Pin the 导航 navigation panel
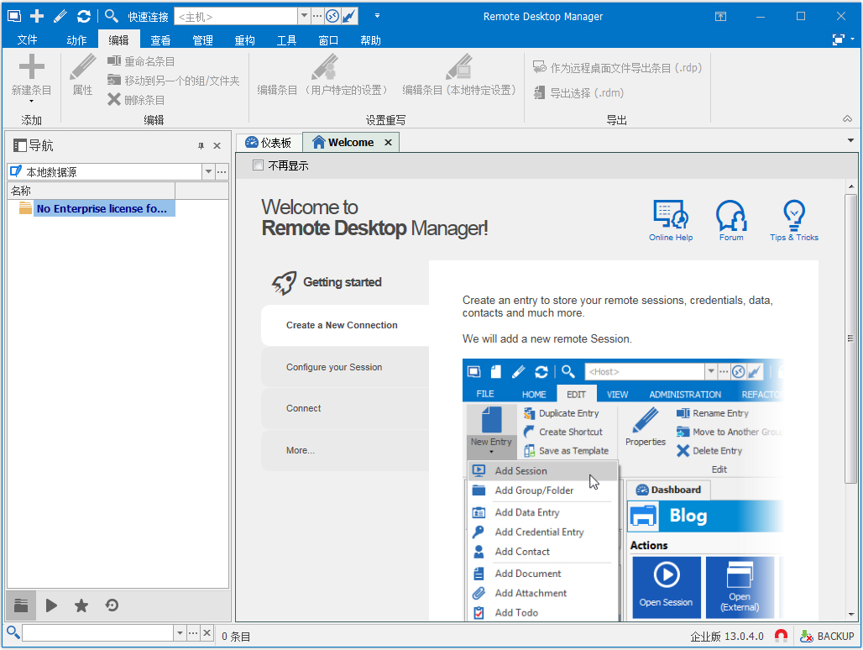The image size is (863, 650). click(201, 145)
